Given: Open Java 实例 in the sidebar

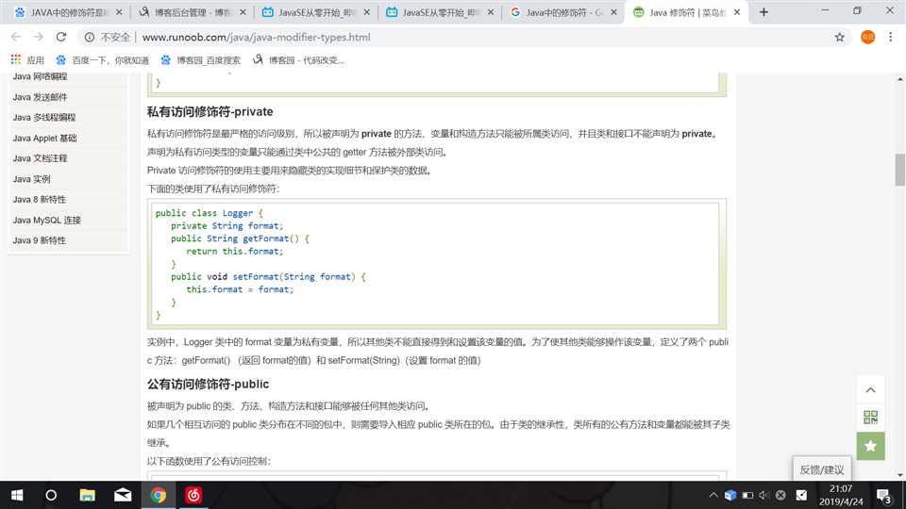Looking at the screenshot, I should click(x=31, y=179).
